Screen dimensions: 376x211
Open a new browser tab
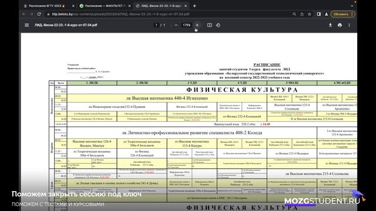(x=194, y=6)
